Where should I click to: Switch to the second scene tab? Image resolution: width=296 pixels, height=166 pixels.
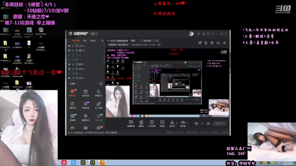85,41
